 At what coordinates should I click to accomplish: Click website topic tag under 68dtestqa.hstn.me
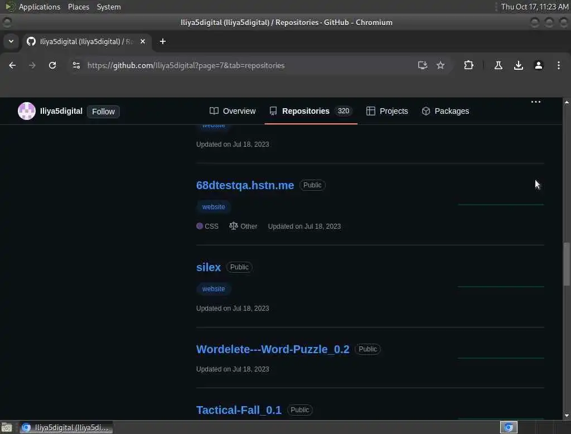214,206
